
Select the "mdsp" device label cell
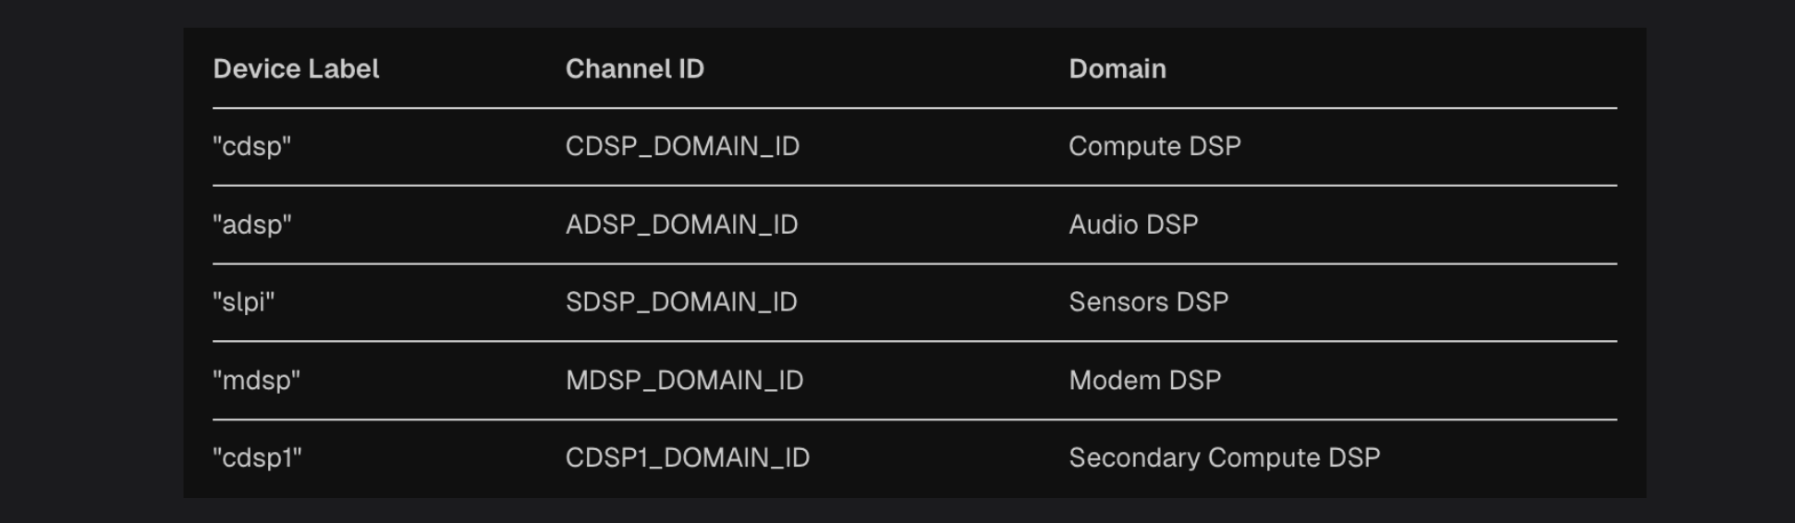[x=256, y=381]
